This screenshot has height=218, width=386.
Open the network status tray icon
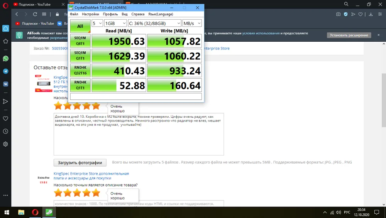coord(332,213)
